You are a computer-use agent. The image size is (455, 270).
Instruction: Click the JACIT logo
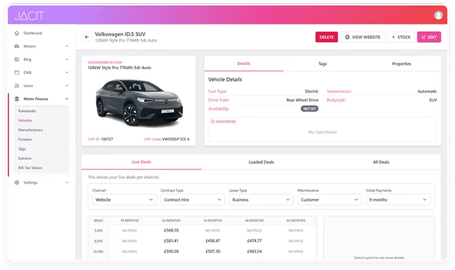pyautogui.click(x=29, y=16)
